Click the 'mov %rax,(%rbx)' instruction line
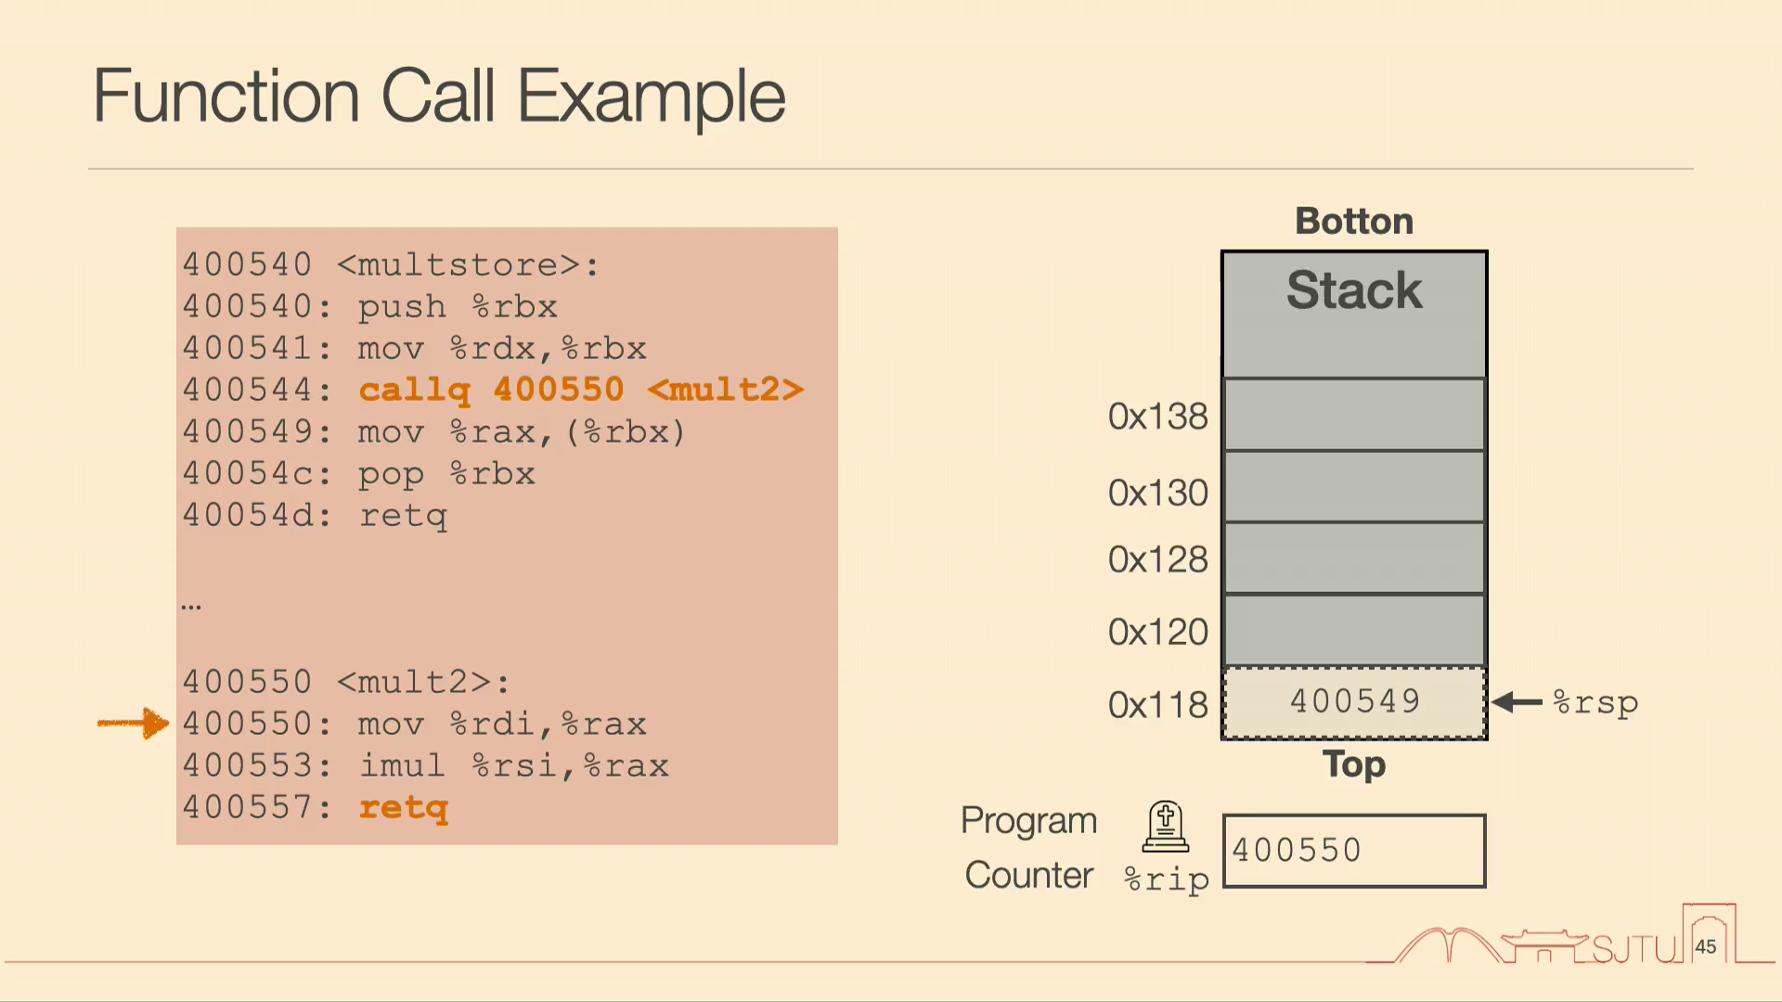 (x=433, y=431)
